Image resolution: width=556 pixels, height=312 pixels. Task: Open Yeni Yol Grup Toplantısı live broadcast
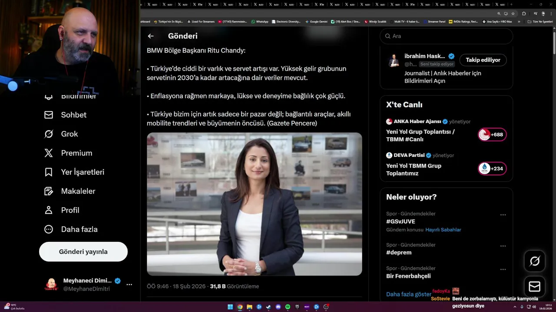[x=420, y=136]
